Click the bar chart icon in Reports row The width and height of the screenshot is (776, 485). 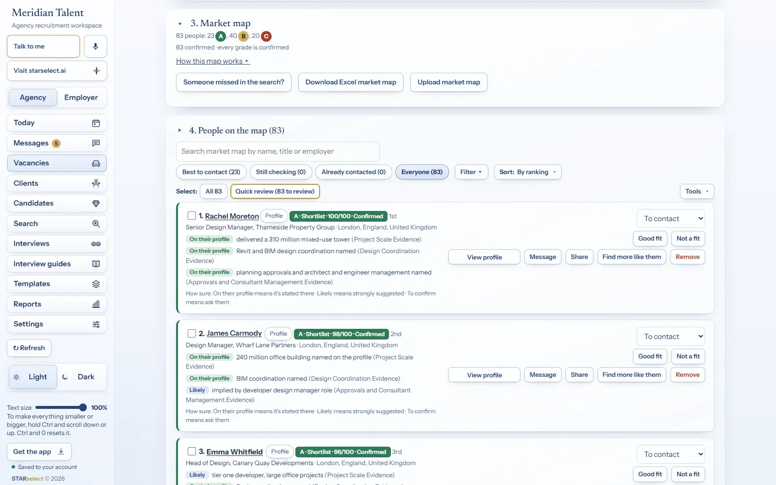(x=96, y=304)
